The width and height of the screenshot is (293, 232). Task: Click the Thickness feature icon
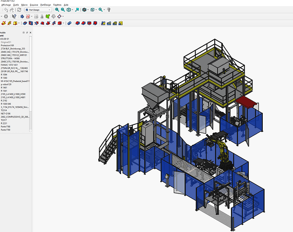coord(95,23)
